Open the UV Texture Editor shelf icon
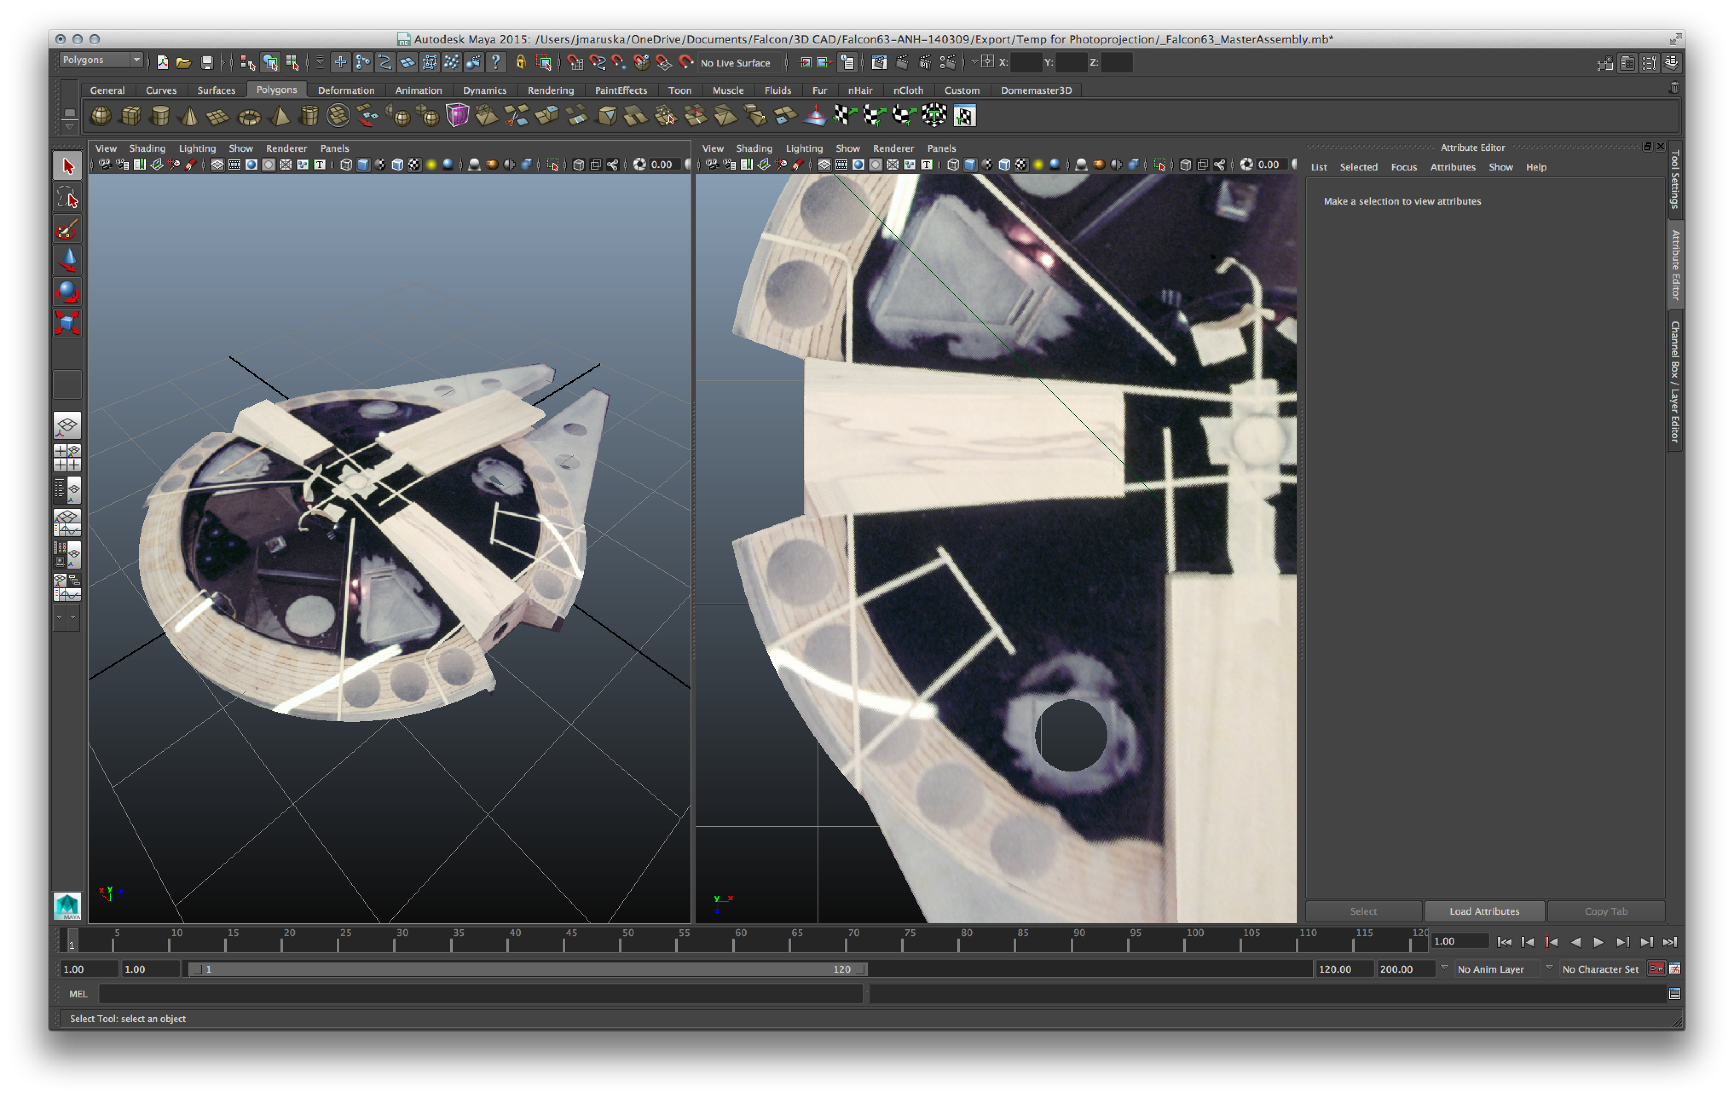The width and height of the screenshot is (1734, 1098). coord(964,115)
